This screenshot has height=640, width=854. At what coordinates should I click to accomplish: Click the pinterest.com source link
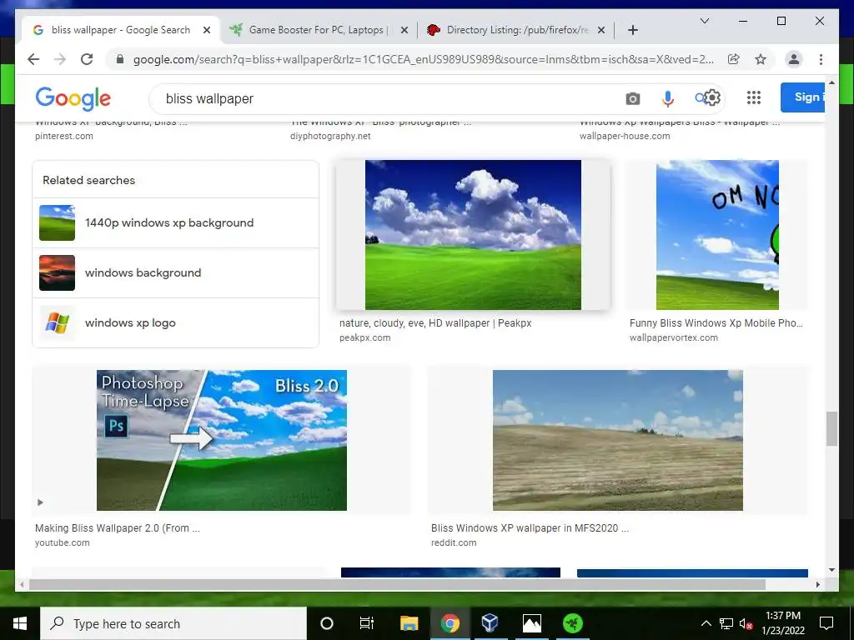tap(63, 136)
